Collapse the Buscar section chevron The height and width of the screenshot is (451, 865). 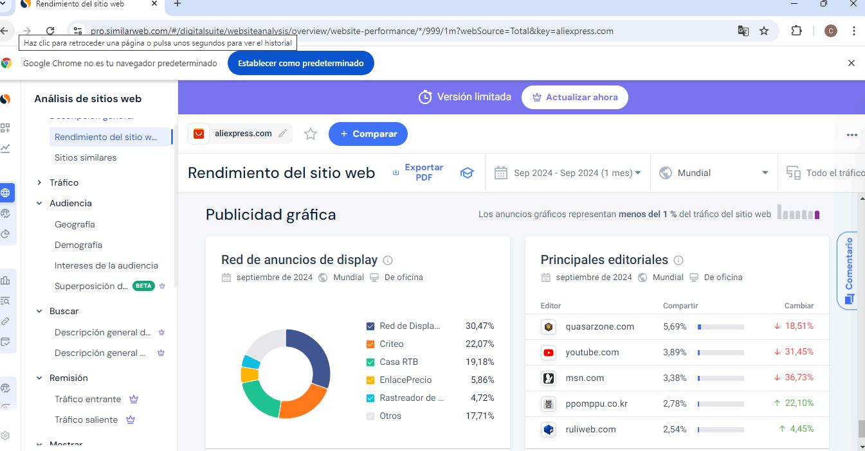[x=39, y=312]
